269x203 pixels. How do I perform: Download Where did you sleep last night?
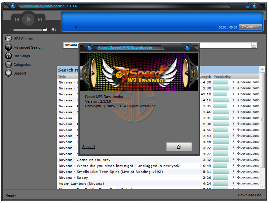[248, 166]
